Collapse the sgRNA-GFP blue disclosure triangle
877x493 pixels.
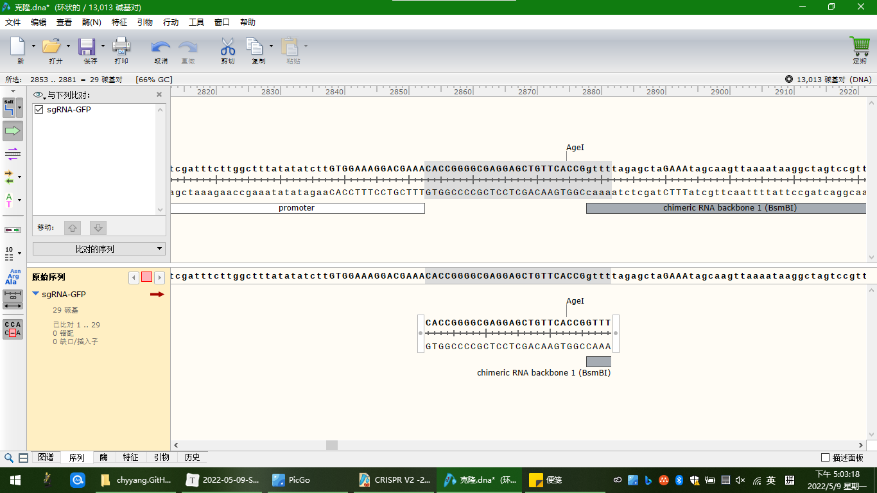36,294
